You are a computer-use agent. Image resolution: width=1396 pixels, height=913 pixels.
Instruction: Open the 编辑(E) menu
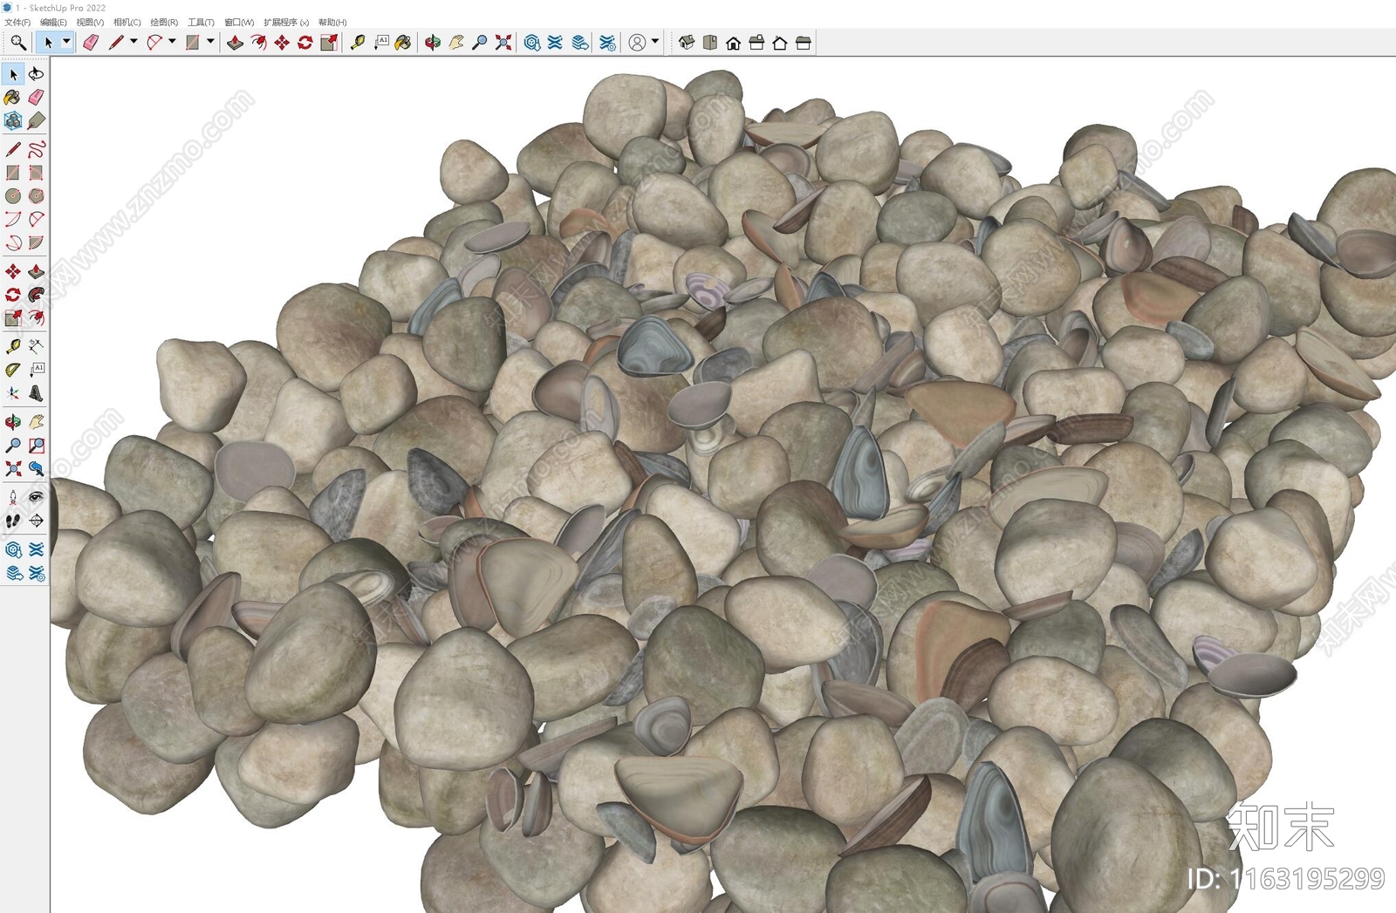53,23
